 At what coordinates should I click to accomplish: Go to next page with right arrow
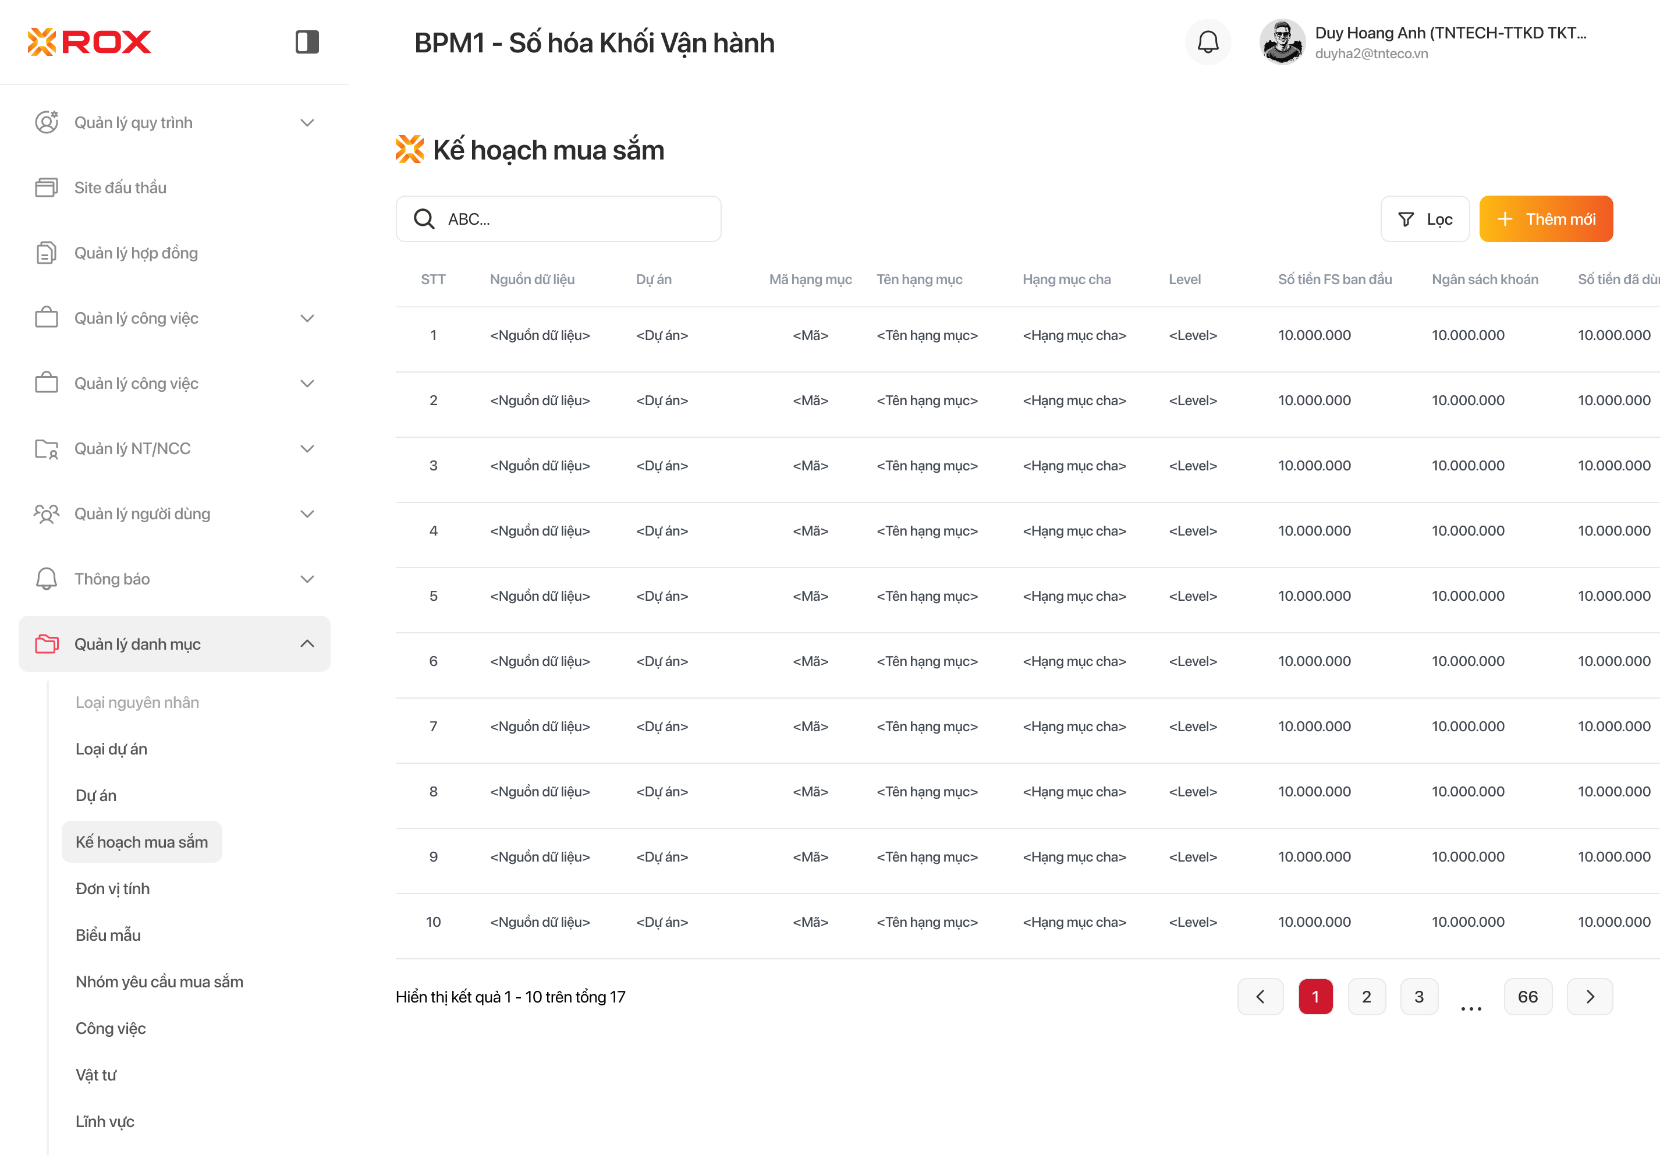(1589, 997)
